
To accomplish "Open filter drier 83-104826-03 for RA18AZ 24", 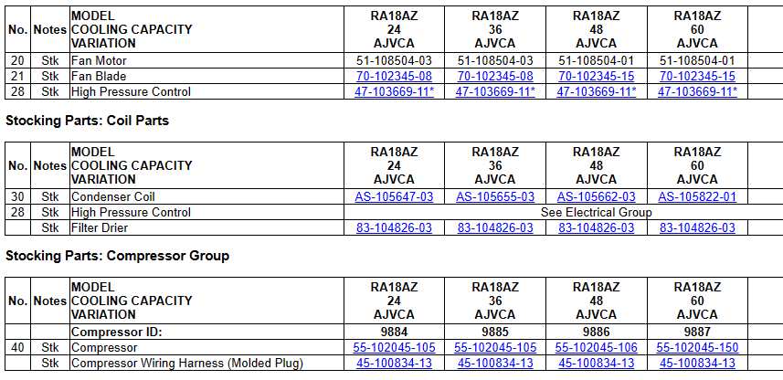I will pyautogui.click(x=394, y=228).
